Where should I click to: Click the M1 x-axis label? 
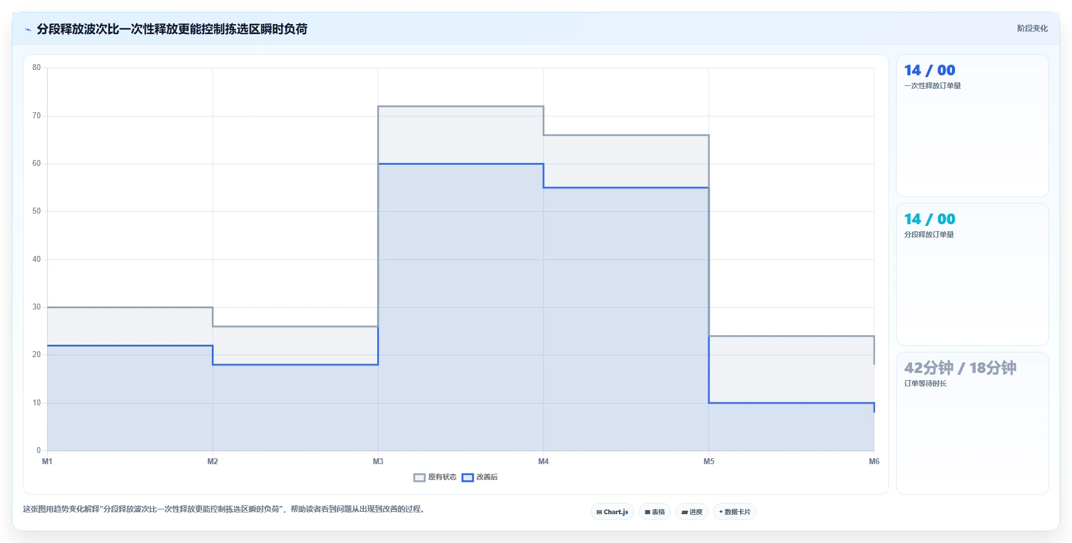pyautogui.click(x=47, y=461)
